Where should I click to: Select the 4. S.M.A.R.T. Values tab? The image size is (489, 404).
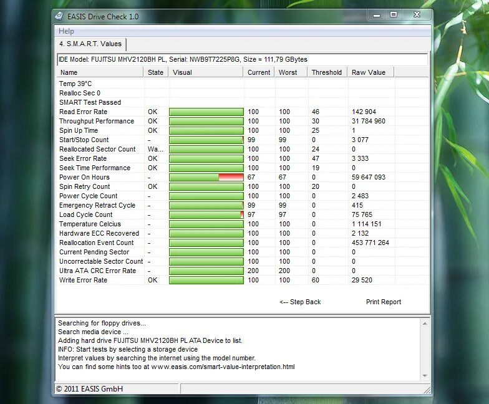(x=90, y=44)
